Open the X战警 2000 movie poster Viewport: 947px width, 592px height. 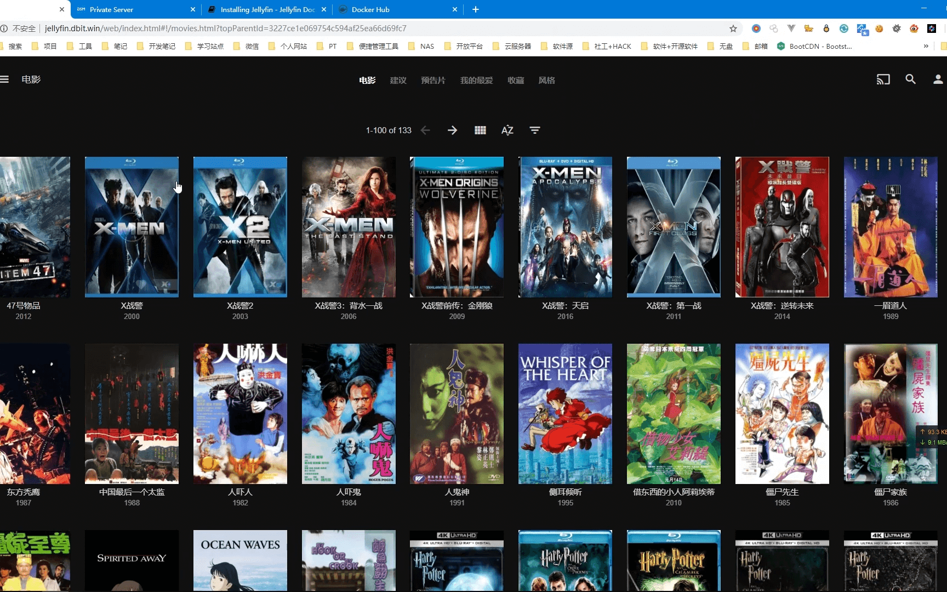(x=132, y=227)
